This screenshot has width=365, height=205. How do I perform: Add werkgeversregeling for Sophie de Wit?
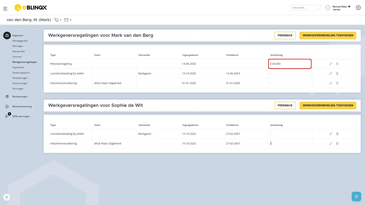pyautogui.click(x=328, y=105)
